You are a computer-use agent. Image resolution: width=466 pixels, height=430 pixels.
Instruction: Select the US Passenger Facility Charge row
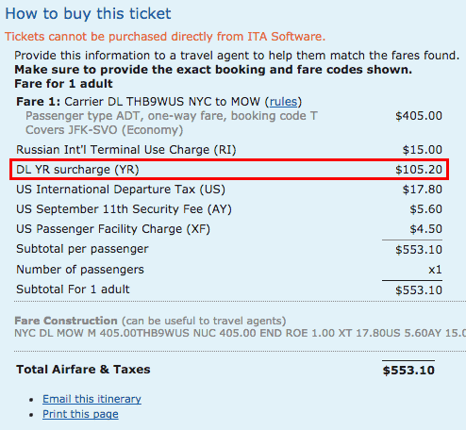229,229
